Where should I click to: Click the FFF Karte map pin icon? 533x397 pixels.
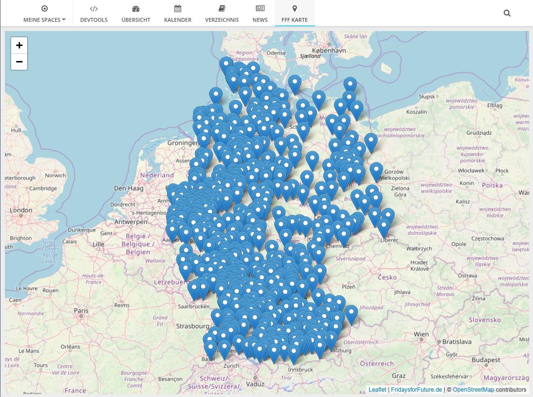tap(295, 9)
